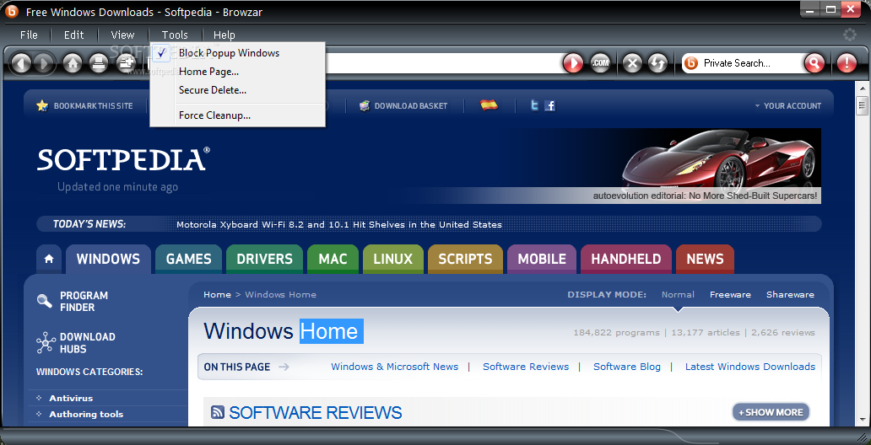Stop page loading with X icon
871x445 pixels.
click(631, 63)
